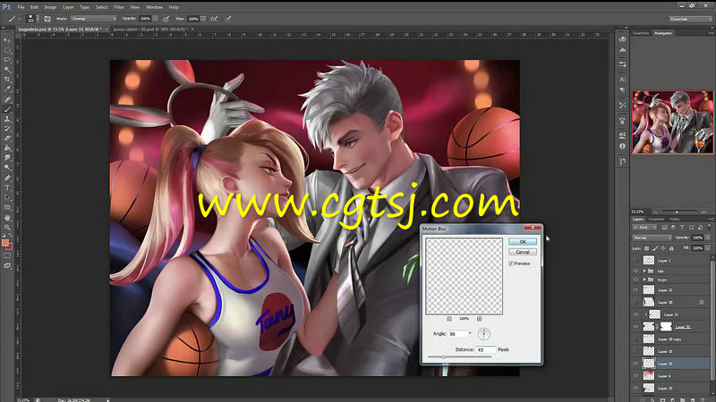Select the Move tool
Screen dimensions: 716x402
click(7, 40)
